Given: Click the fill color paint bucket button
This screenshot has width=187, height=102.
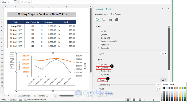Looking at the screenshot, I should click(164, 54).
